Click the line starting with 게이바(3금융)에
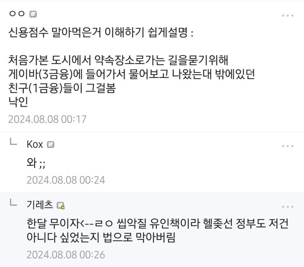The width and height of the screenshot is (304, 267). [x=131, y=74]
